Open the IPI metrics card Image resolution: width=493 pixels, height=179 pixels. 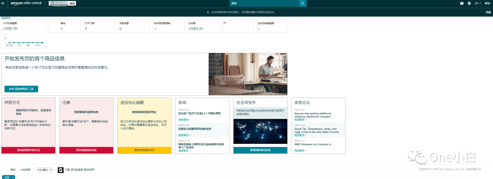[x=237, y=26]
